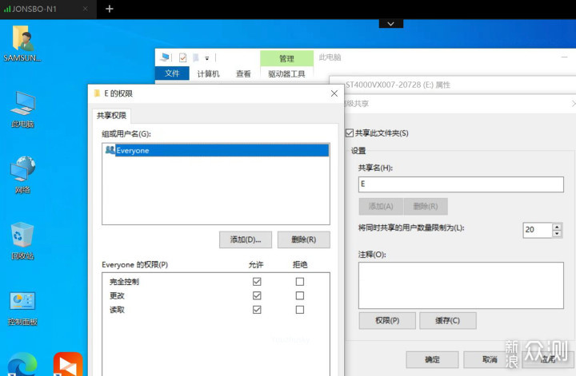The image size is (576, 376).
Task: Switch to the JONSBO-N1 session tab
Action: tap(34, 9)
